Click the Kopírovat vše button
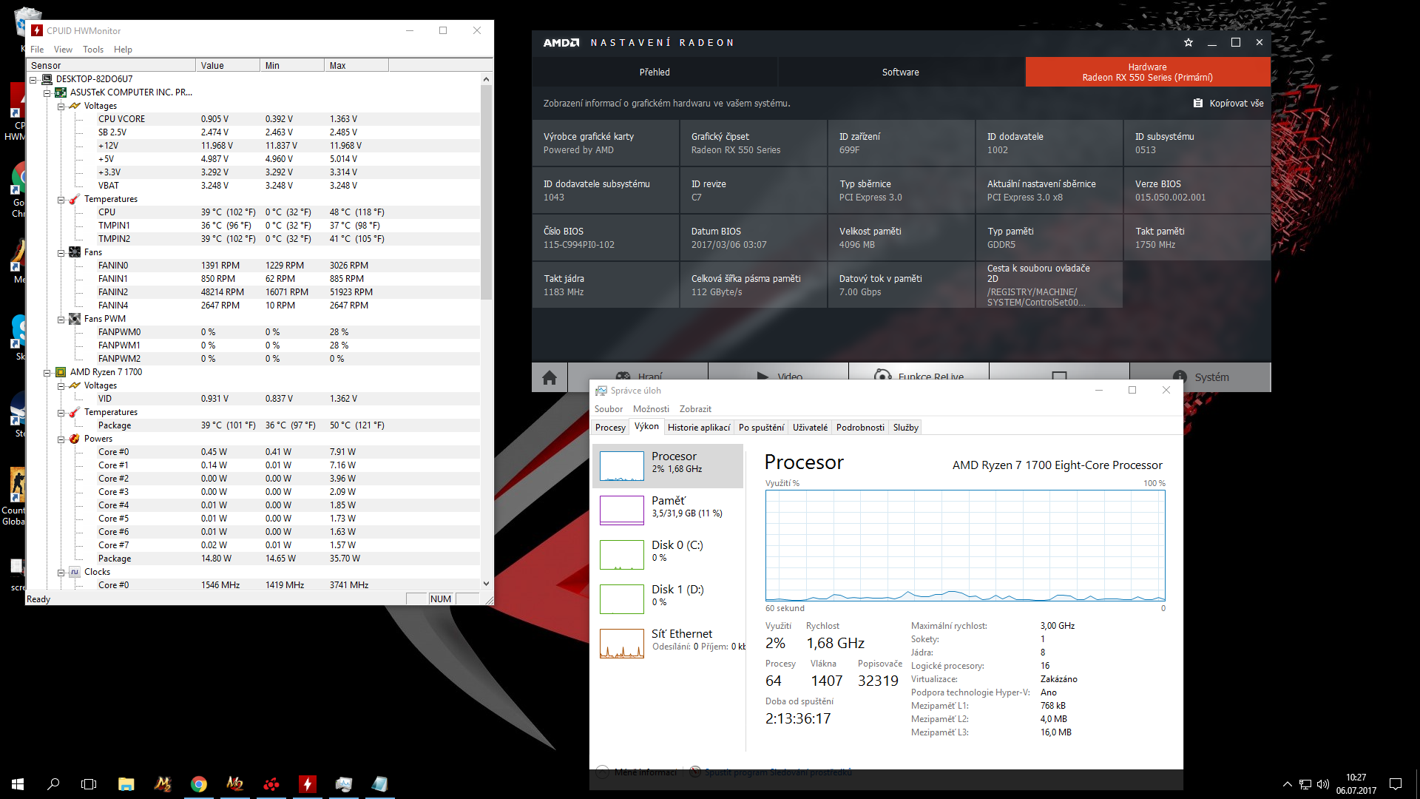The width and height of the screenshot is (1420, 799). (x=1228, y=104)
